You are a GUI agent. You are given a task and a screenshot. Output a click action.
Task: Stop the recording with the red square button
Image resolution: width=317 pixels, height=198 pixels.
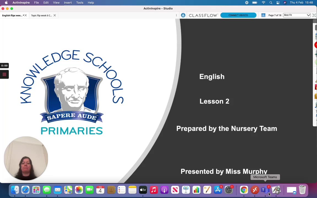coord(4,75)
